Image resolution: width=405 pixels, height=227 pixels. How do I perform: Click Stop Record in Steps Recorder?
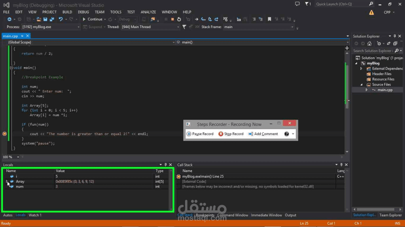click(x=231, y=134)
